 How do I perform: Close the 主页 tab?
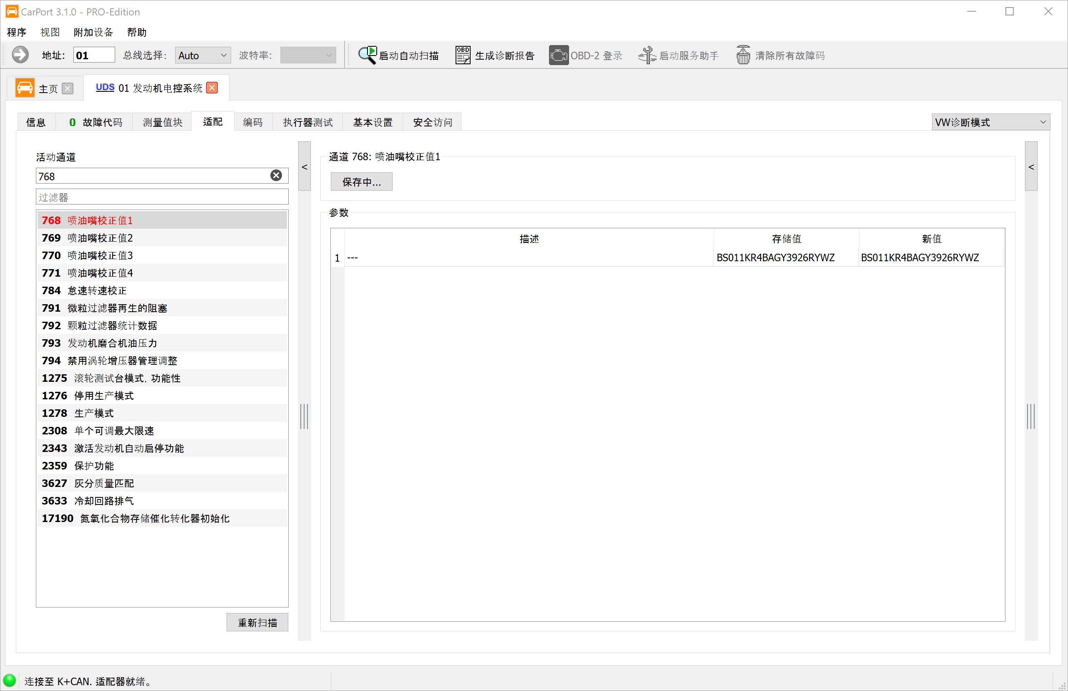click(x=68, y=88)
